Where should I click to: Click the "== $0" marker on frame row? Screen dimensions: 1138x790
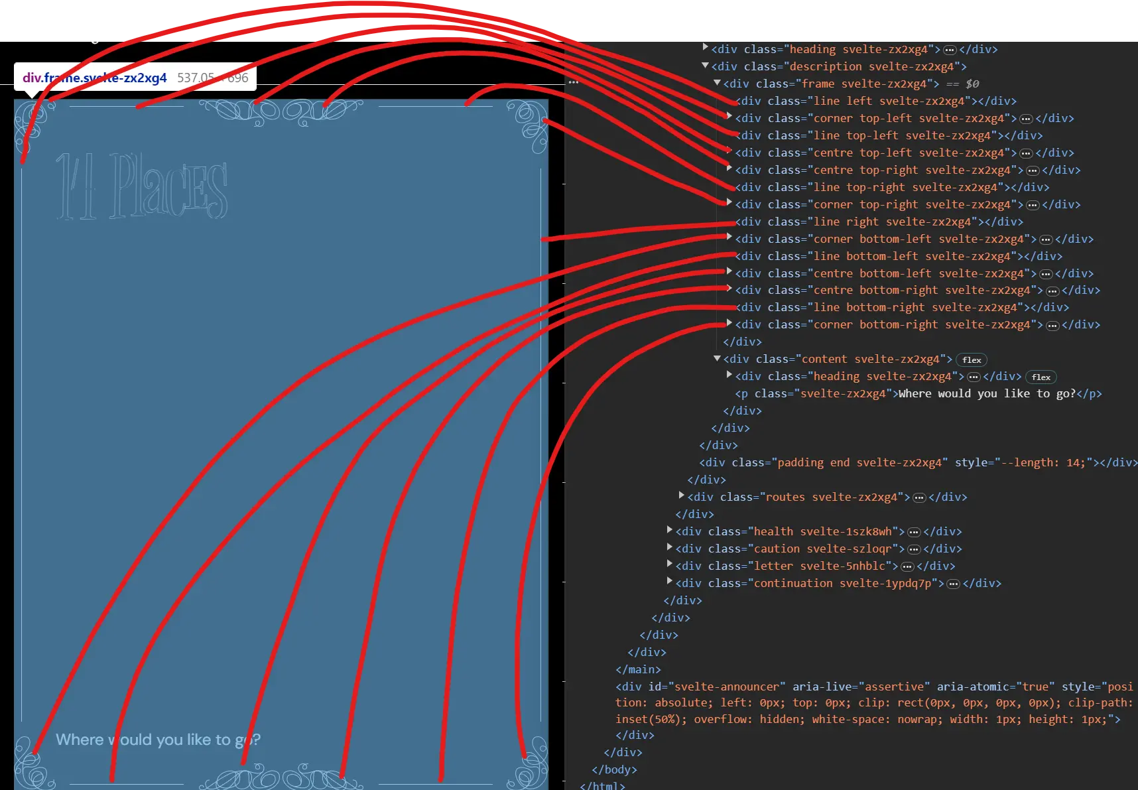coord(962,84)
